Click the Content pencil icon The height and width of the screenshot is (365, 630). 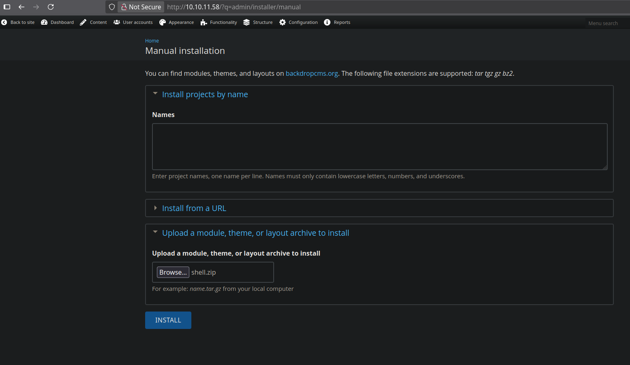point(83,22)
